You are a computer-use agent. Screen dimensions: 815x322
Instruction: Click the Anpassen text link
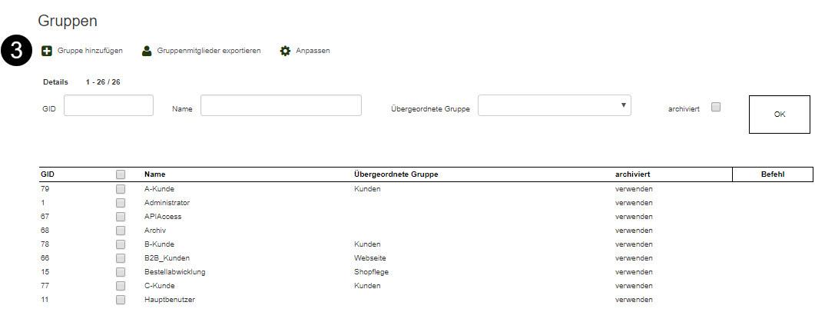pos(313,51)
